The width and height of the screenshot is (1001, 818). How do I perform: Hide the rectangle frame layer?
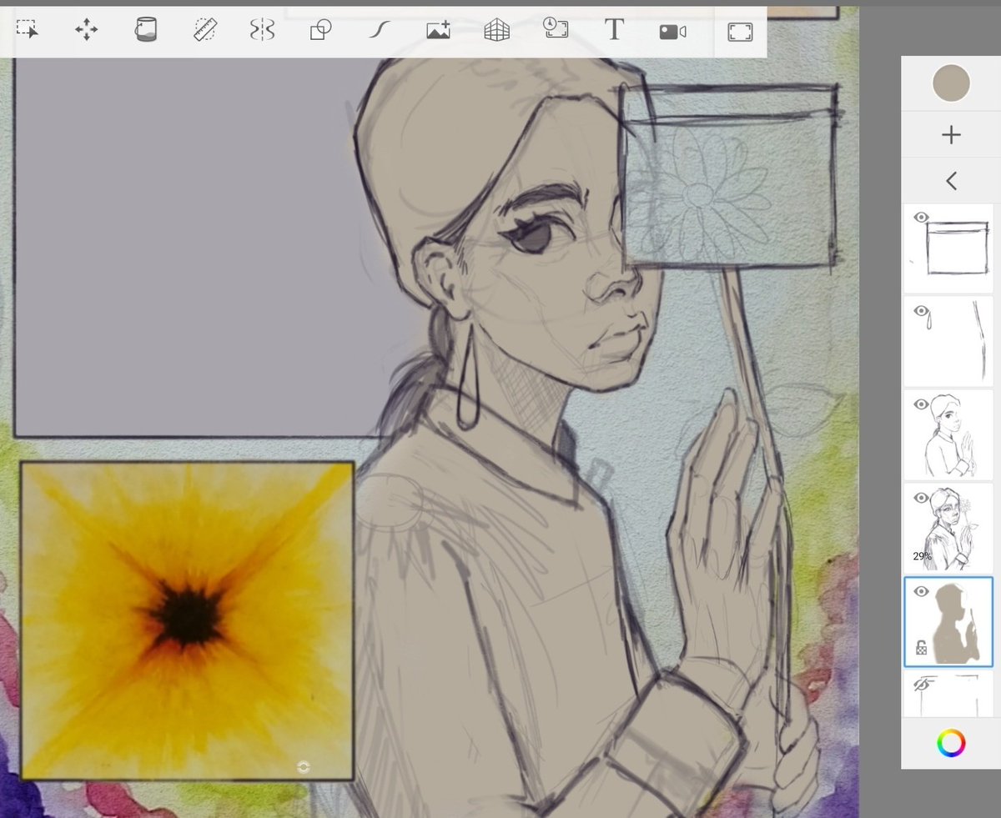(921, 217)
